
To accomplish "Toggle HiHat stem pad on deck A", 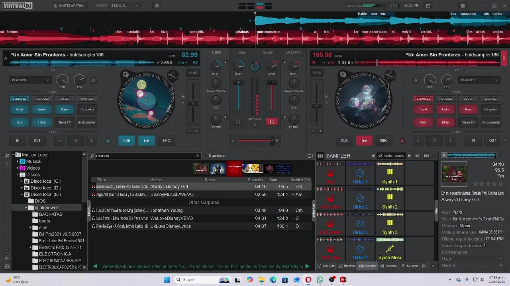I will click(42, 122).
